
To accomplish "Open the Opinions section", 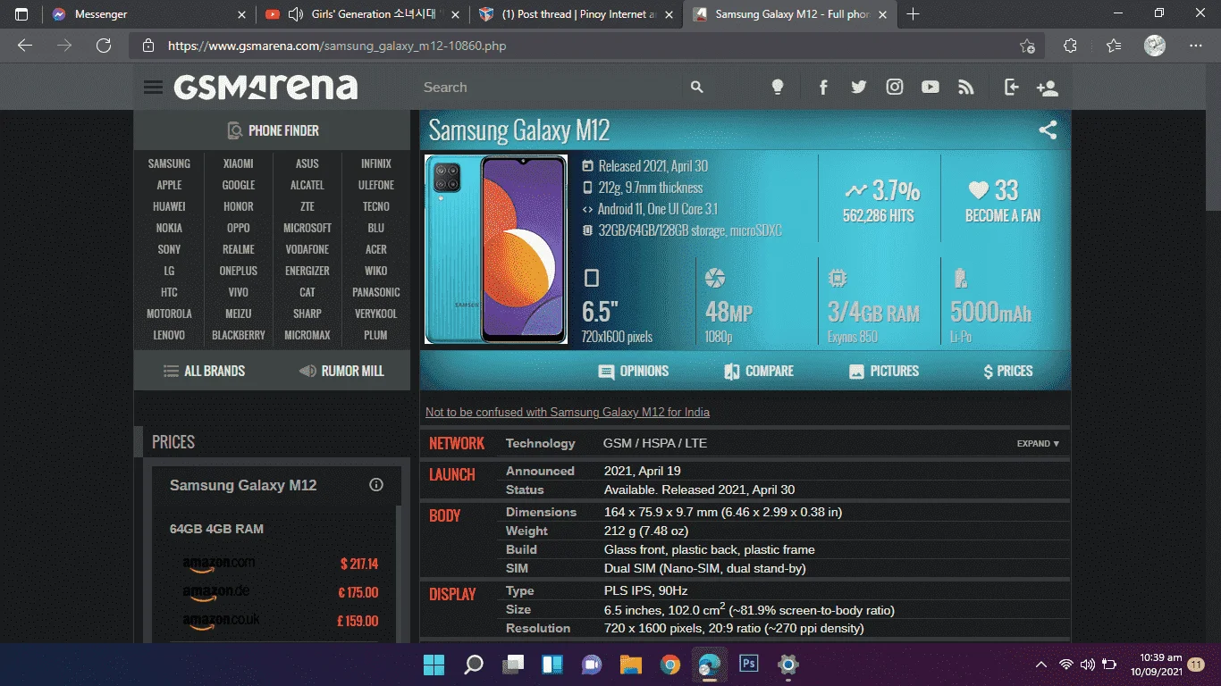I will click(x=633, y=372).
